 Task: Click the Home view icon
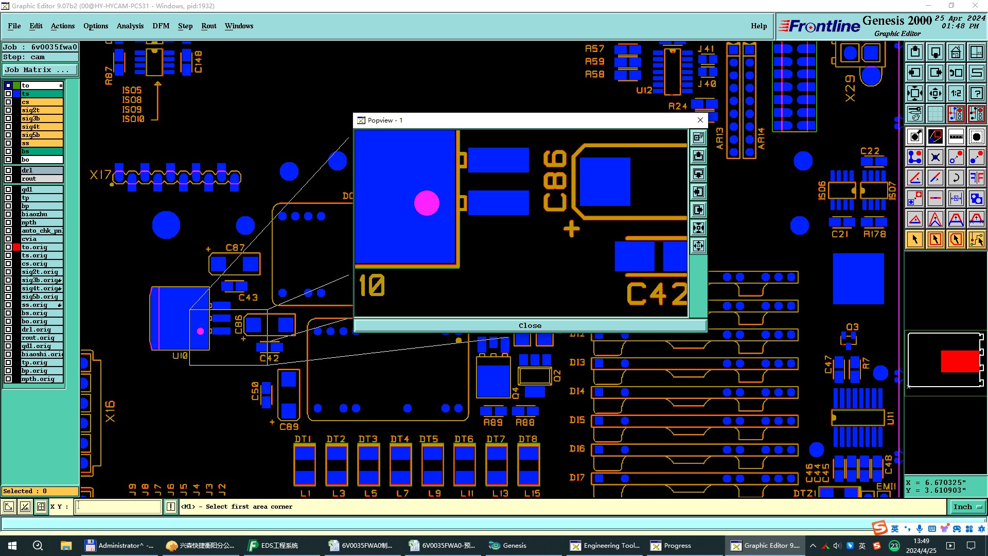956,52
